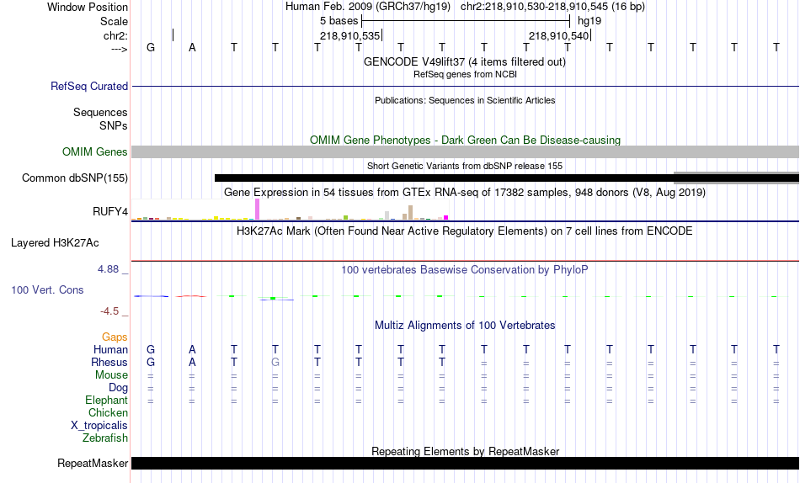Click the 218,910,535 position label
This screenshot has width=800, height=483.
350,35
